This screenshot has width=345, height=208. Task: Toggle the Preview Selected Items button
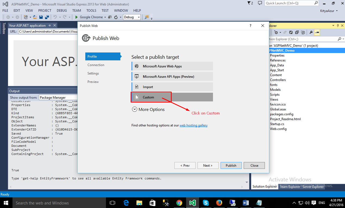click(x=317, y=32)
